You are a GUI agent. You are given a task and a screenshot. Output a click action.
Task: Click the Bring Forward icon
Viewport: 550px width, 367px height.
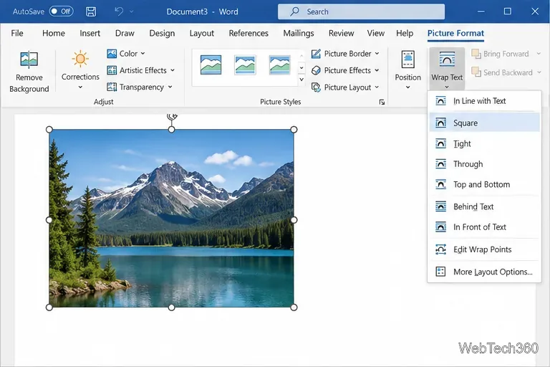pos(476,54)
